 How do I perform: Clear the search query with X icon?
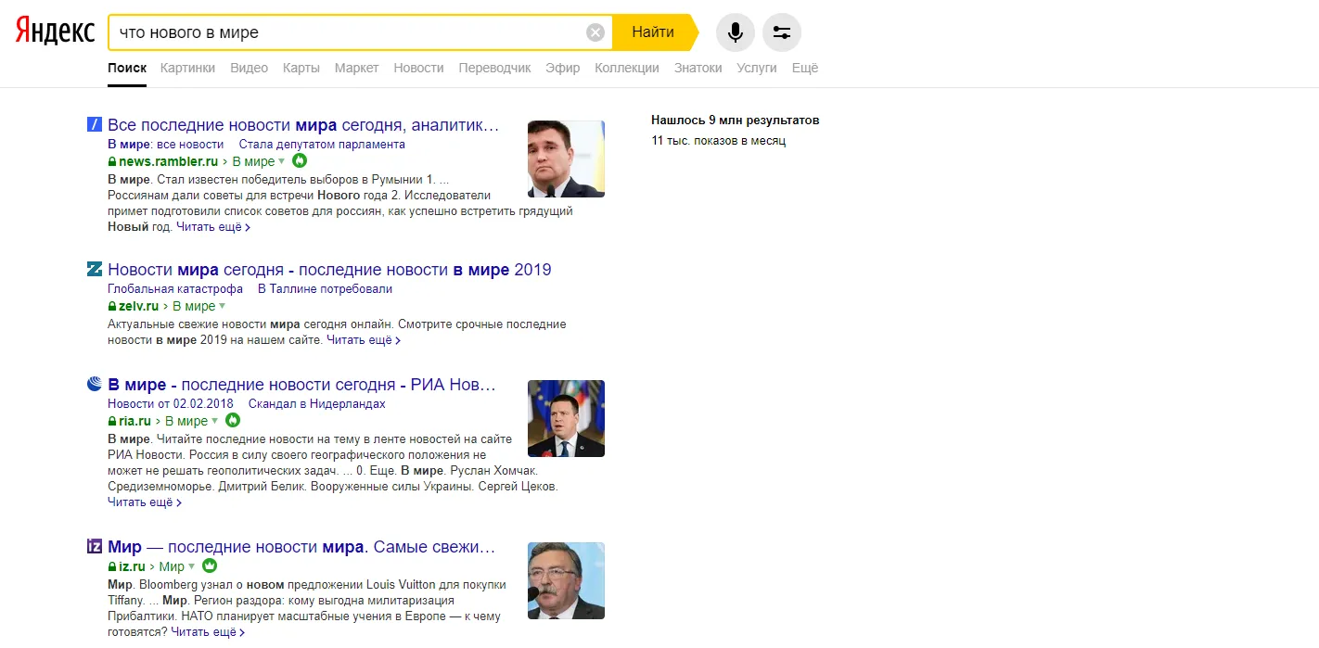coord(595,32)
